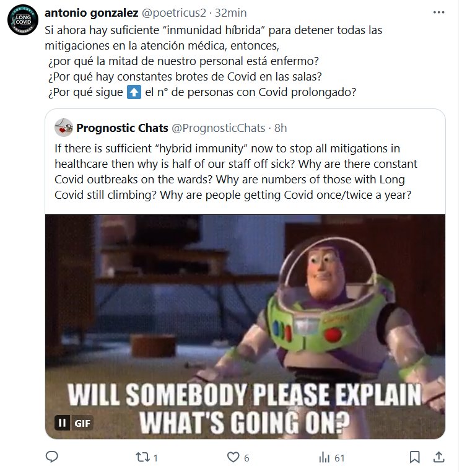Select the Spanish main tweet text

pyautogui.click(x=214, y=61)
